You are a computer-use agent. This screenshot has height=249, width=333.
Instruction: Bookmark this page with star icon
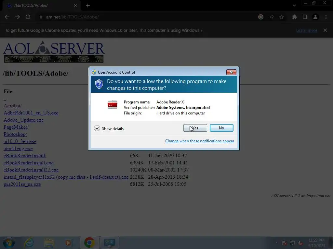tap(282, 17)
